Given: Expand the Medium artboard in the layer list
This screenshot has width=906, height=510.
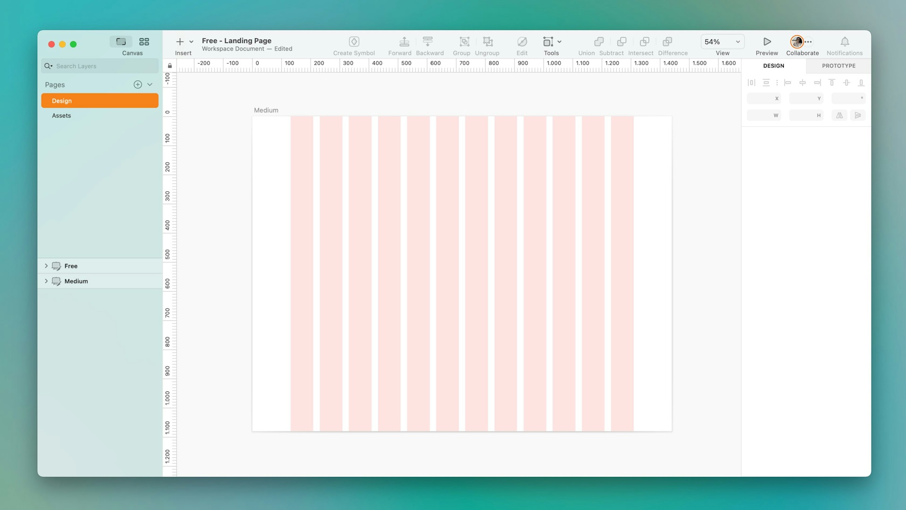Looking at the screenshot, I should [x=46, y=281].
